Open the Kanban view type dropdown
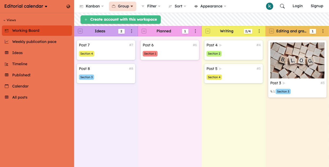 [x=92, y=6]
